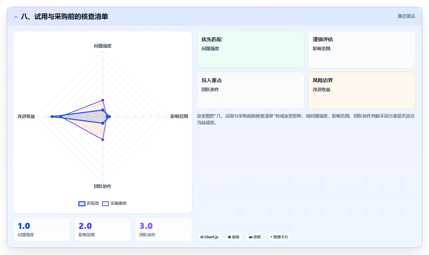Click the 3.0 团队协作 stat card

pyautogui.click(x=164, y=229)
